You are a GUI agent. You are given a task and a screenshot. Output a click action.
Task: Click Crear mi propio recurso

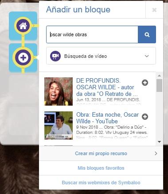click(101, 153)
